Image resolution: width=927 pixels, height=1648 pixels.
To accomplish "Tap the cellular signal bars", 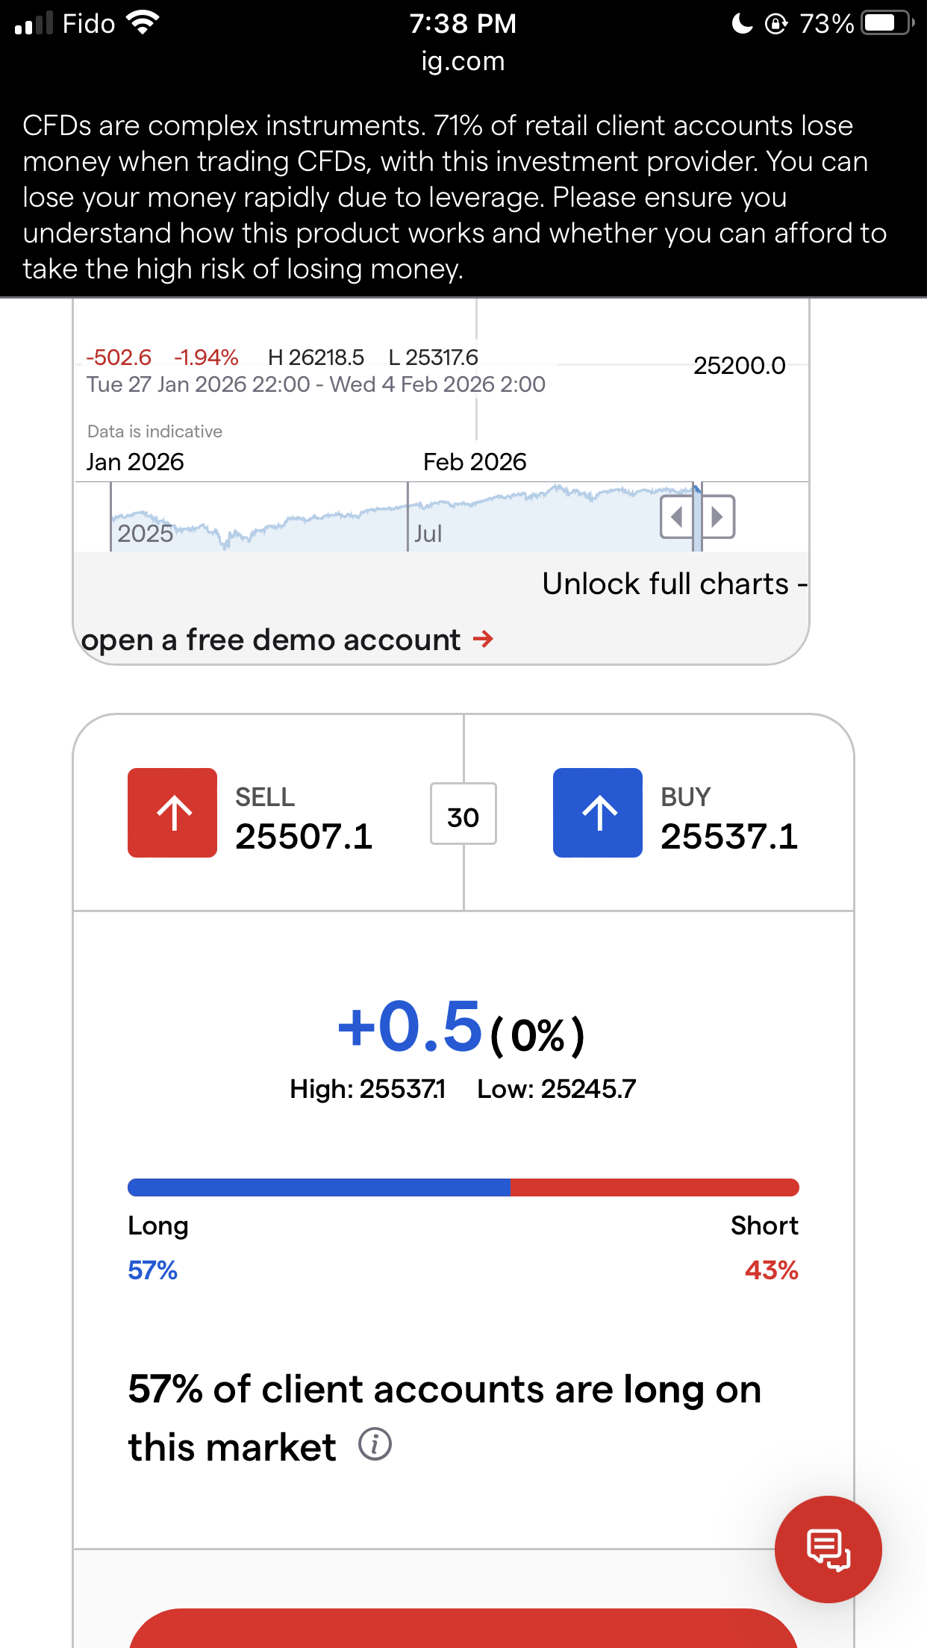I will pyautogui.click(x=34, y=23).
